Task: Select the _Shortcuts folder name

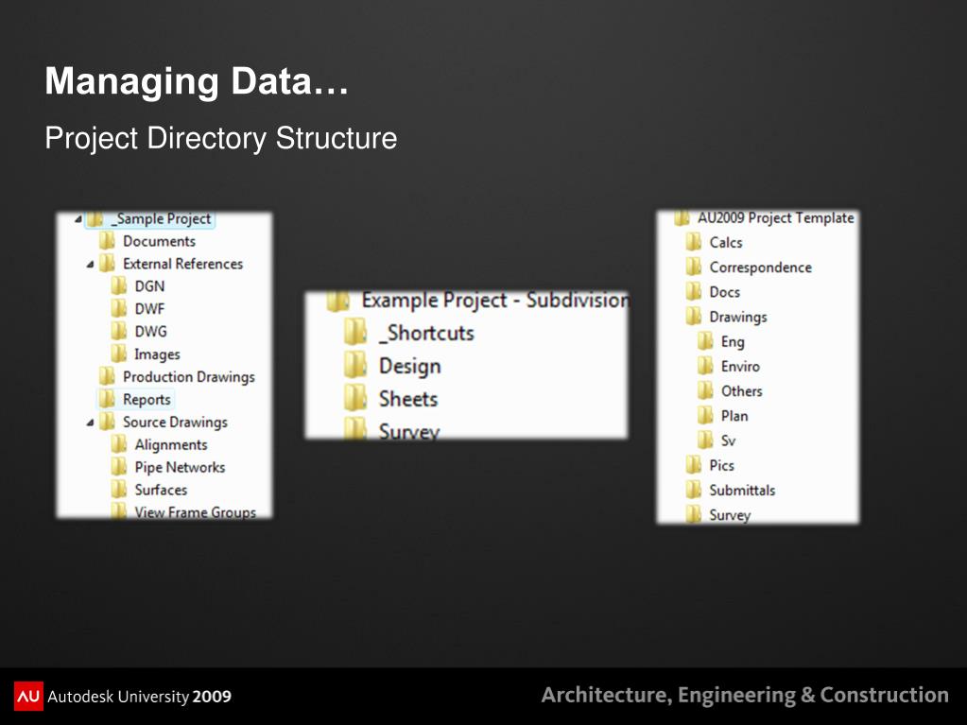Action: [426, 333]
